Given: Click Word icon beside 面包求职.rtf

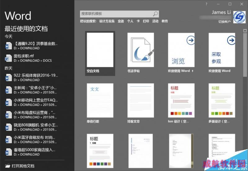Looking at the screenshot, I should [8, 58].
